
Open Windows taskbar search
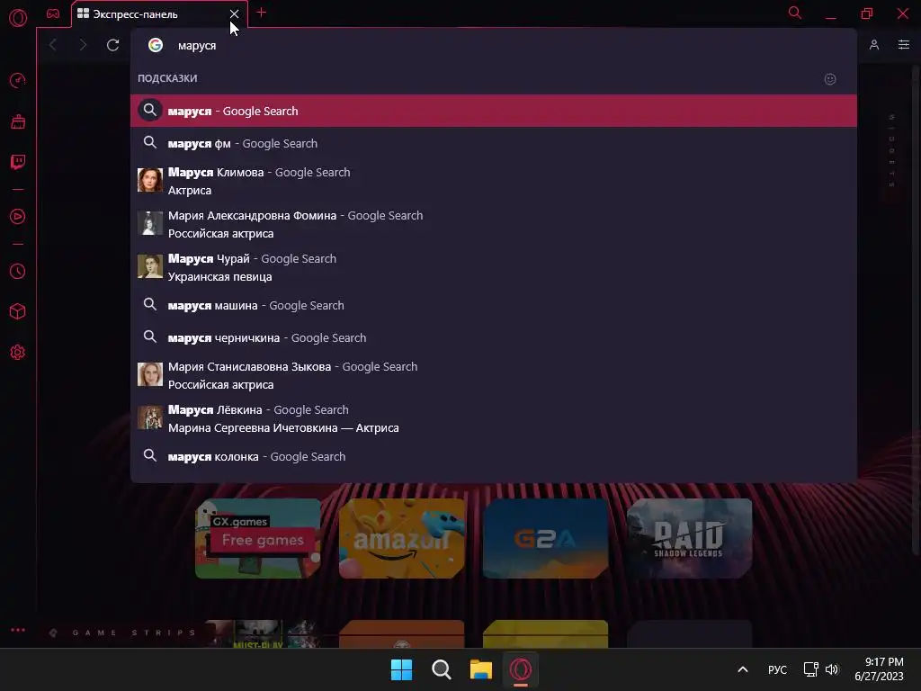(441, 669)
